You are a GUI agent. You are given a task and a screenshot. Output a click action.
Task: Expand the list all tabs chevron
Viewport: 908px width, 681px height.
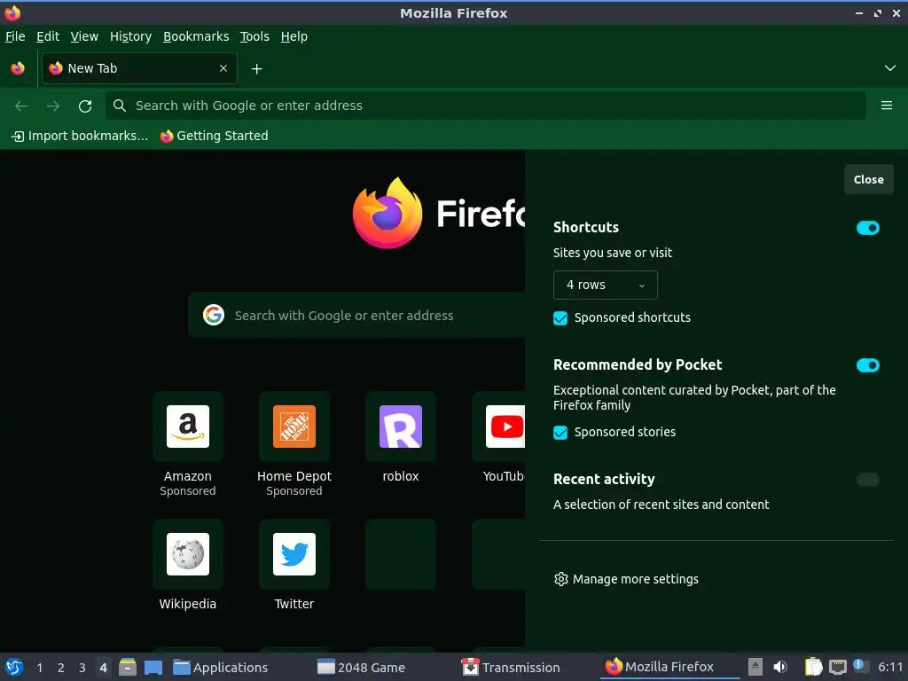tap(889, 68)
